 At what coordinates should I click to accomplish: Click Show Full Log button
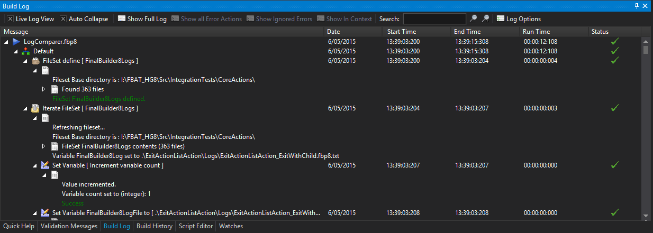(x=142, y=18)
